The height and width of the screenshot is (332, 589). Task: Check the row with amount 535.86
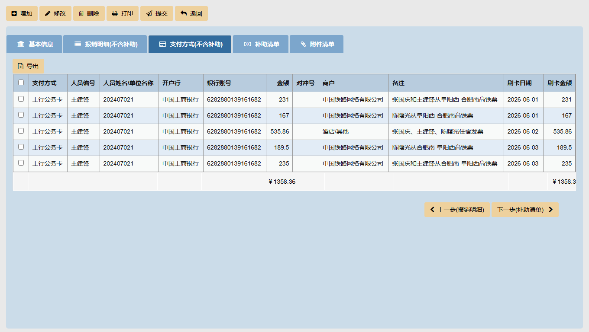pos(21,131)
